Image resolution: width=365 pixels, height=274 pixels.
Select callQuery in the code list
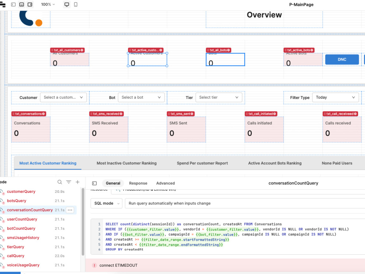(x=15, y=256)
